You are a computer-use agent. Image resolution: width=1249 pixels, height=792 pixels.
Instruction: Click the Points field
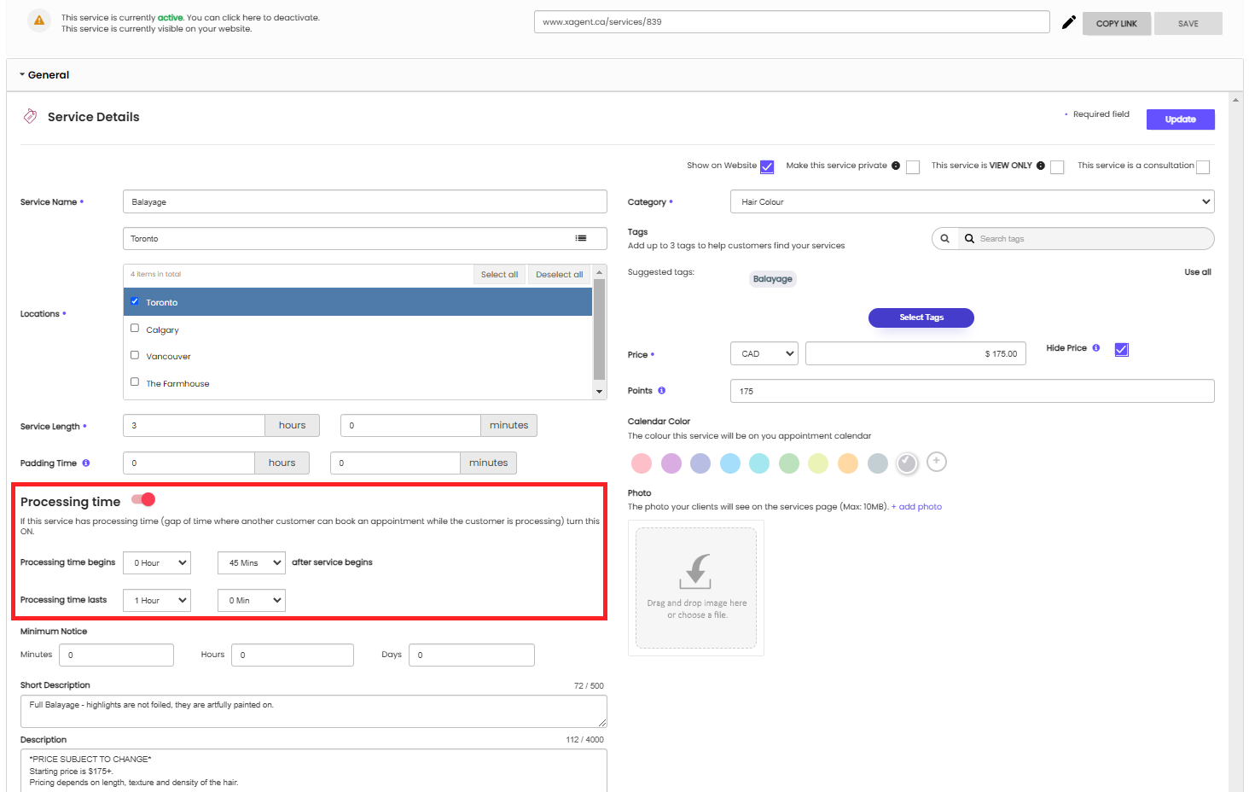pyautogui.click(x=972, y=391)
